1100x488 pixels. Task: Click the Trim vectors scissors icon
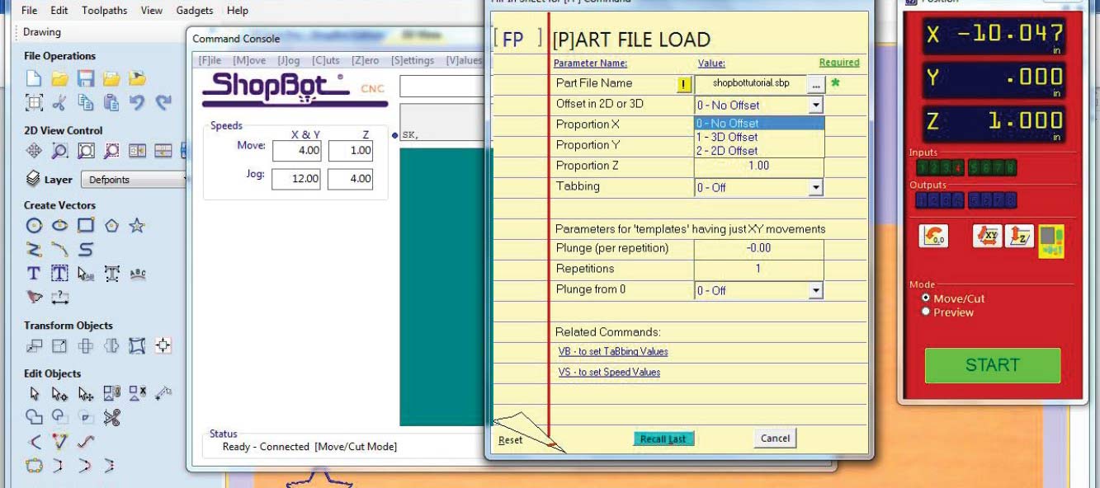[x=111, y=417]
